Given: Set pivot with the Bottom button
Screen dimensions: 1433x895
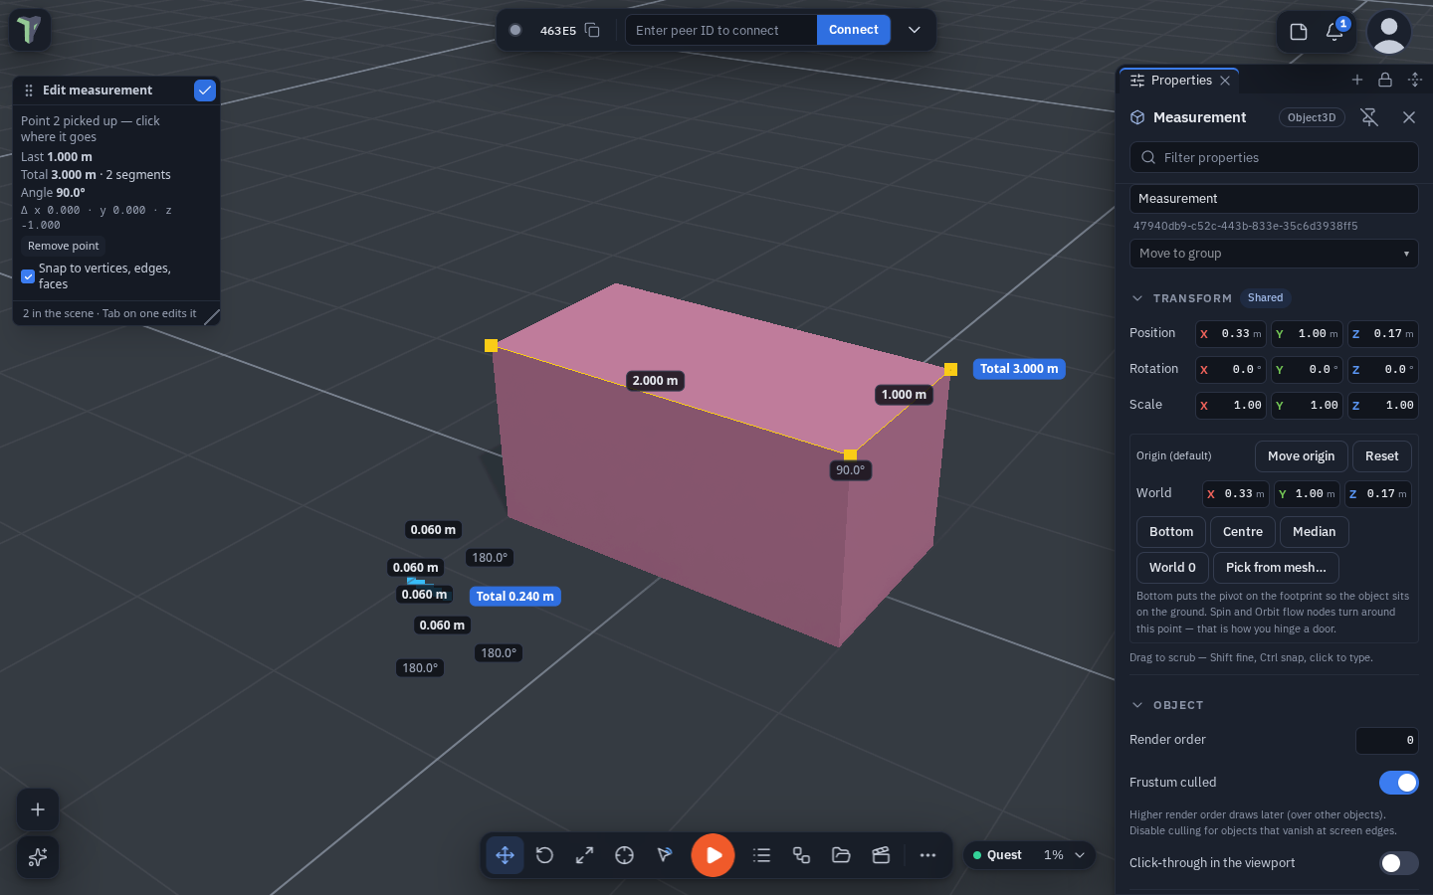Looking at the screenshot, I should pyautogui.click(x=1171, y=532).
